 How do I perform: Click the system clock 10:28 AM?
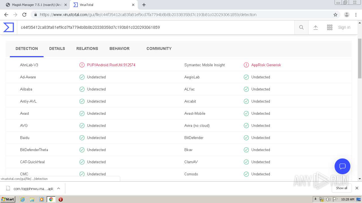point(348,199)
